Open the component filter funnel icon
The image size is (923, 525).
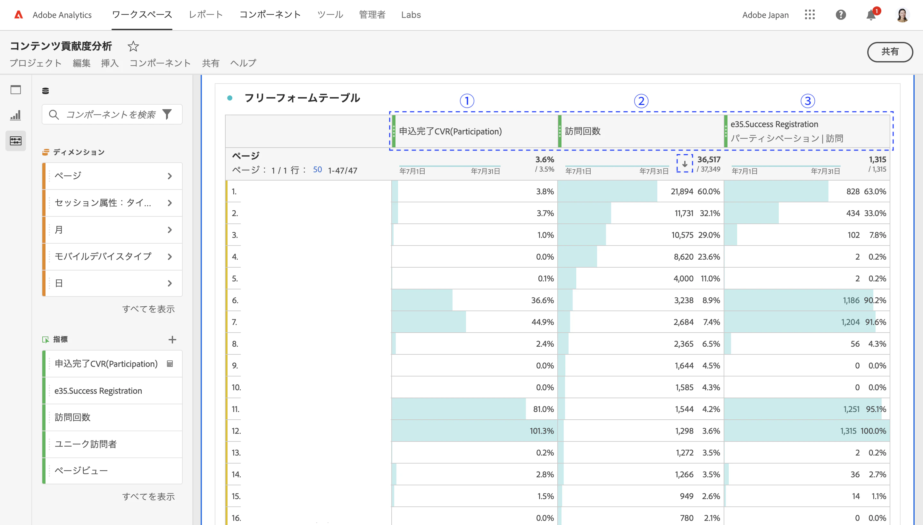[167, 114]
